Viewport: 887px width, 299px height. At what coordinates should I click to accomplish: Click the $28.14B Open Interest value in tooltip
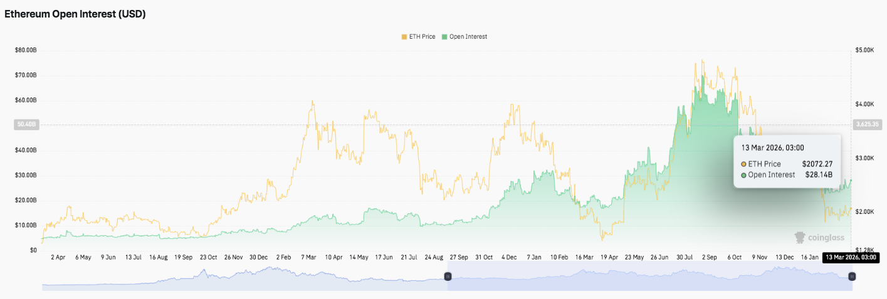(818, 175)
